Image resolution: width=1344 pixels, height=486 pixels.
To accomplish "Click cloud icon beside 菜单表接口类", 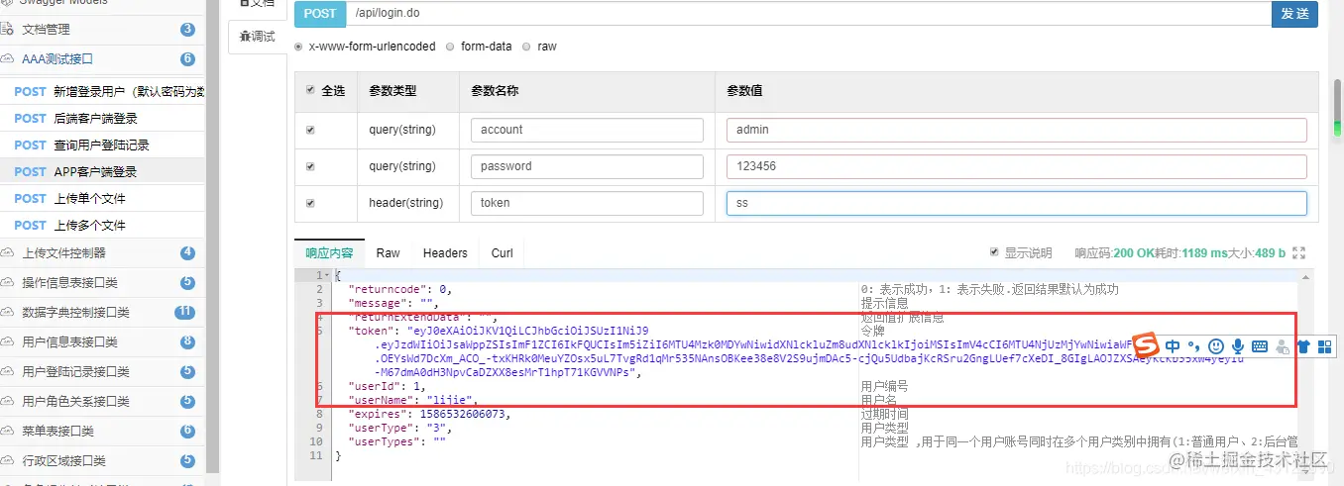I will 8,431.
